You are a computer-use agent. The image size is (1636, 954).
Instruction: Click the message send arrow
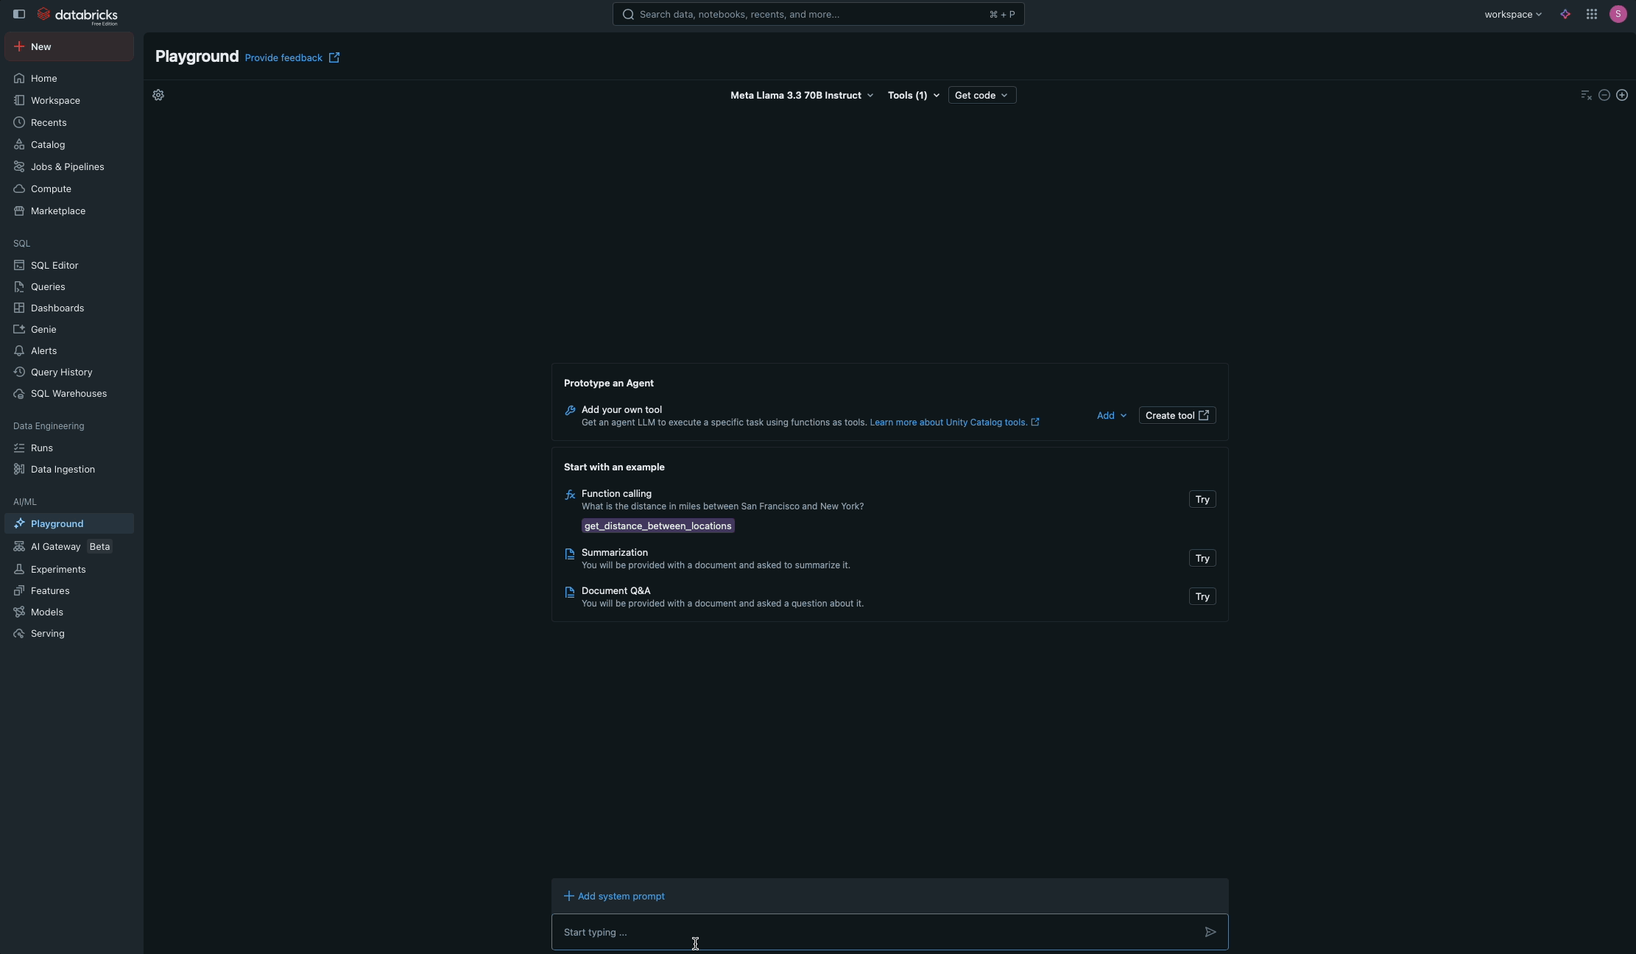point(1210,932)
